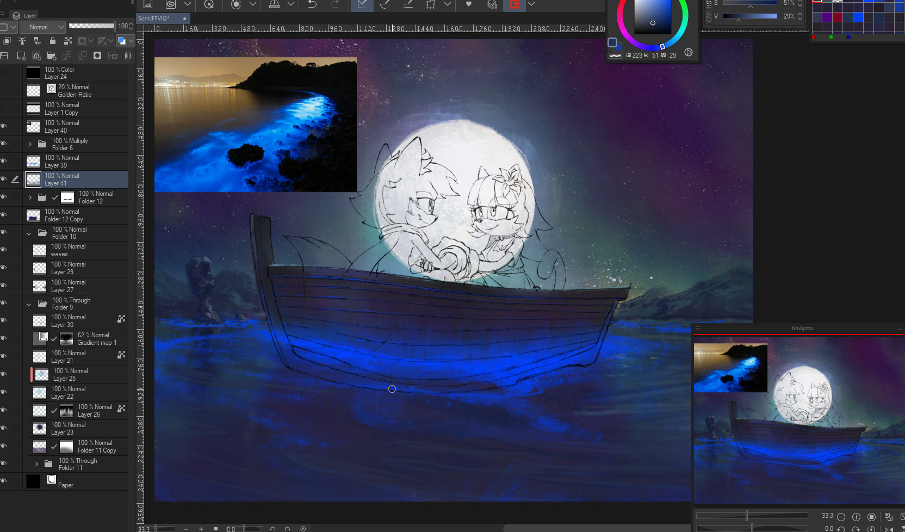Viewport: 905px width, 532px height.
Task: Pick the bright blue swatch in color set
Action: coord(858,17)
